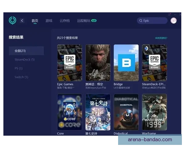Open the 第七史诗 game cover

pos(98,112)
